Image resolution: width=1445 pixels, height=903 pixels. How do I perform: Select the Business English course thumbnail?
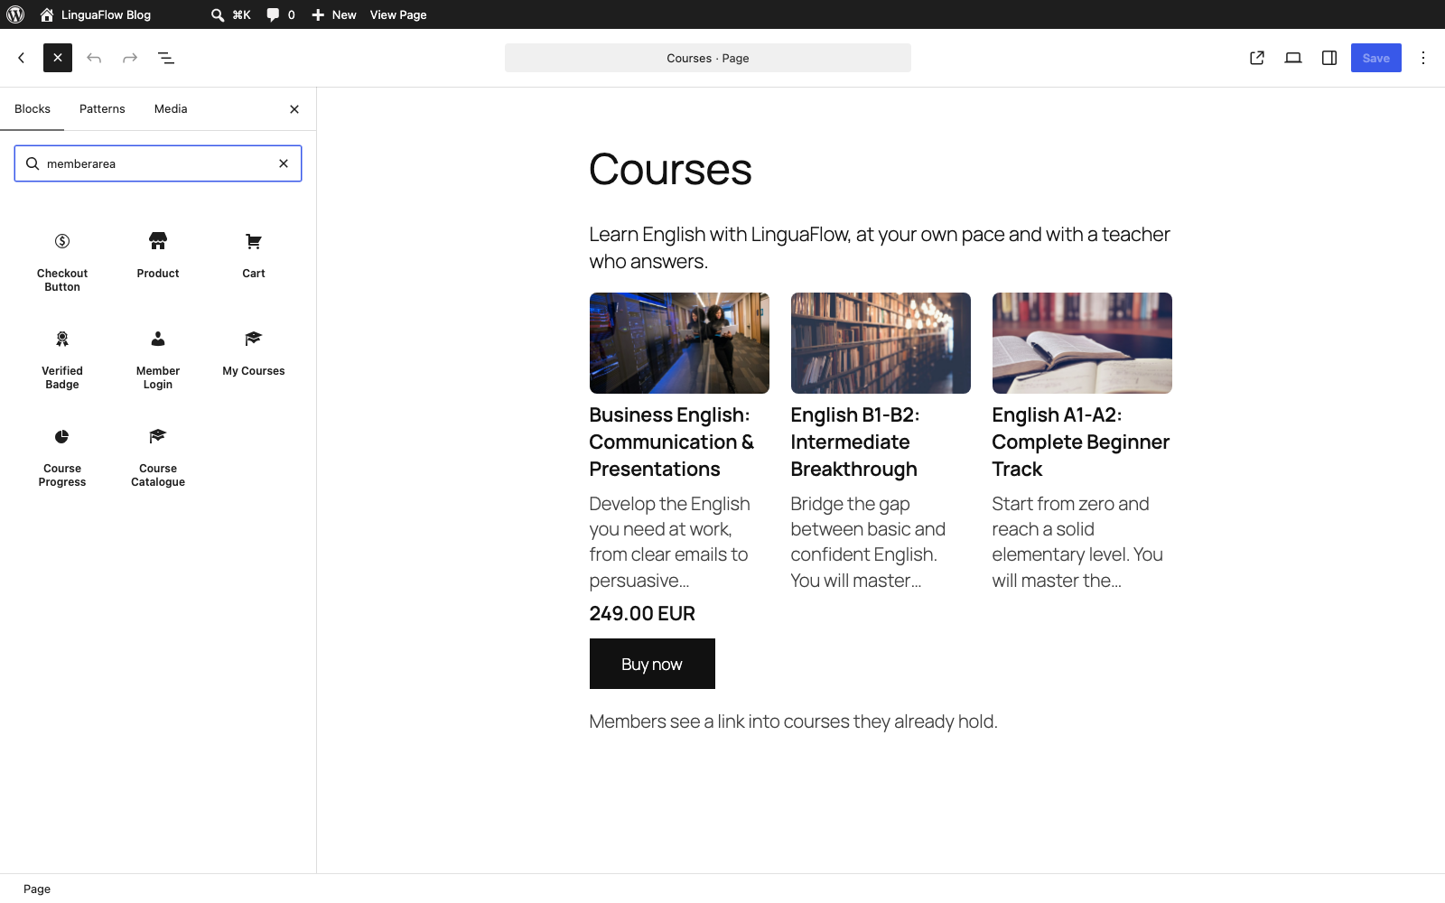(x=679, y=343)
